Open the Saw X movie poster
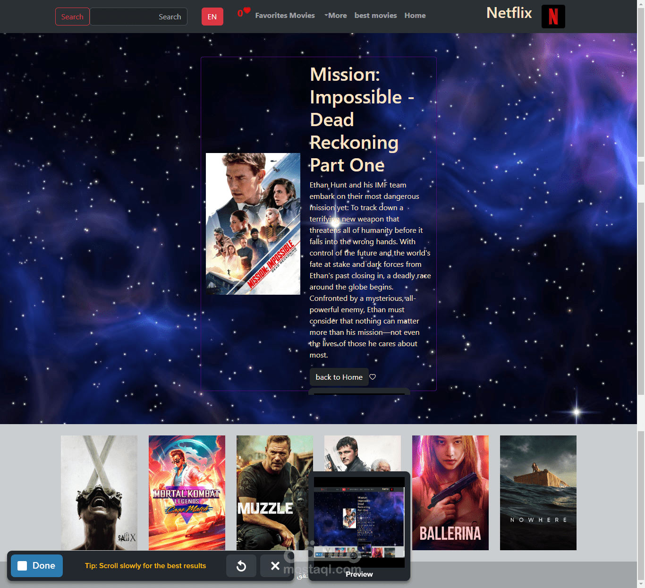The image size is (645, 588). click(99, 493)
